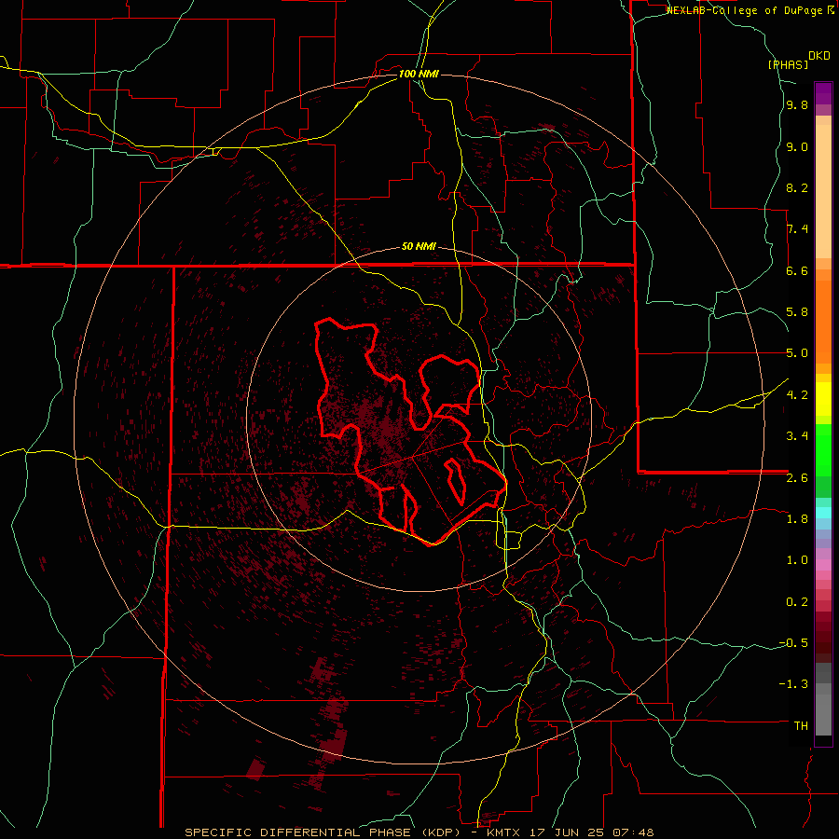Pick the 1.0 scale value

coord(797,560)
